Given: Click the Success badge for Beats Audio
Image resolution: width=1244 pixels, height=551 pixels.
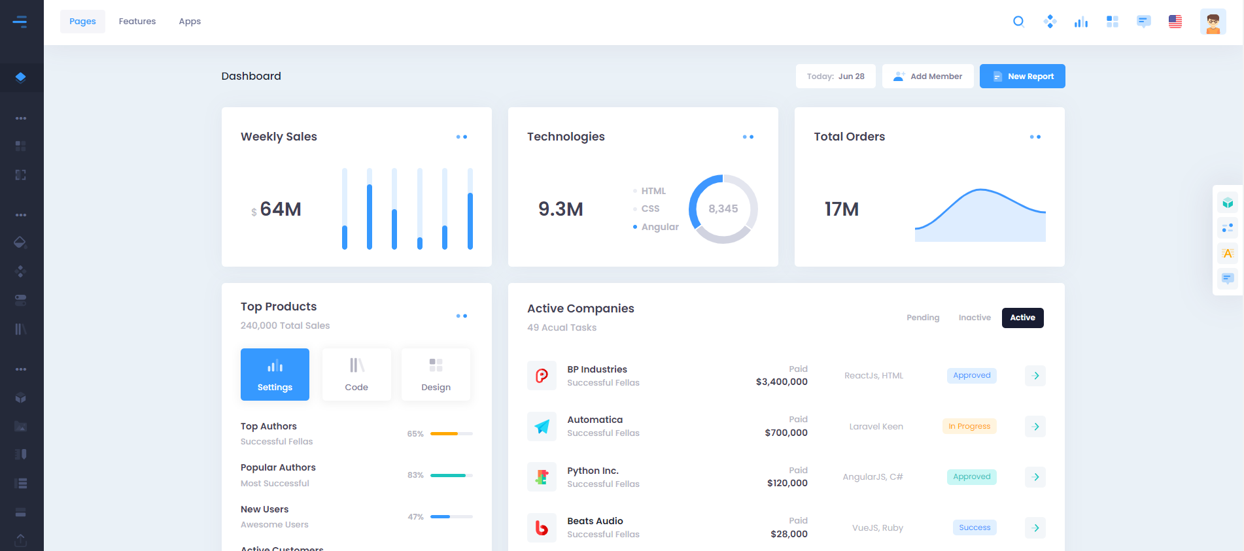Looking at the screenshot, I should pyautogui.click(x=975, y=527).
